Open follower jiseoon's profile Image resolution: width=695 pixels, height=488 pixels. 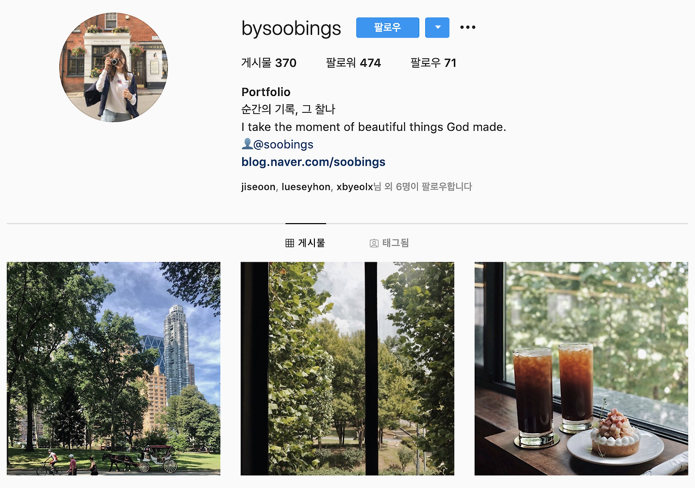tap(258, 187)
